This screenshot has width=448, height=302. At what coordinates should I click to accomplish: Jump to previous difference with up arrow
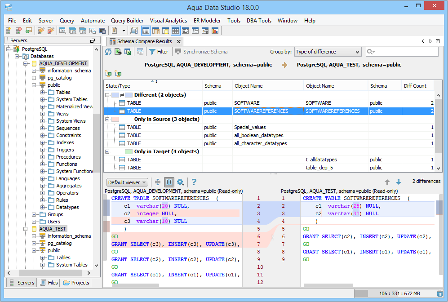click(x=388, y=181)
